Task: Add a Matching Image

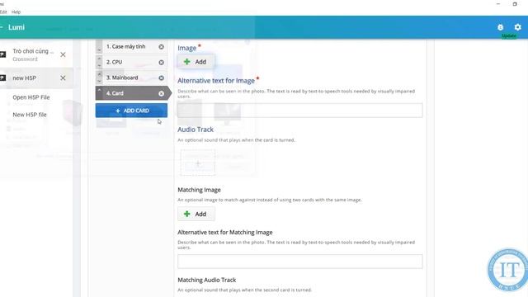Action: (x=196, y=214)
